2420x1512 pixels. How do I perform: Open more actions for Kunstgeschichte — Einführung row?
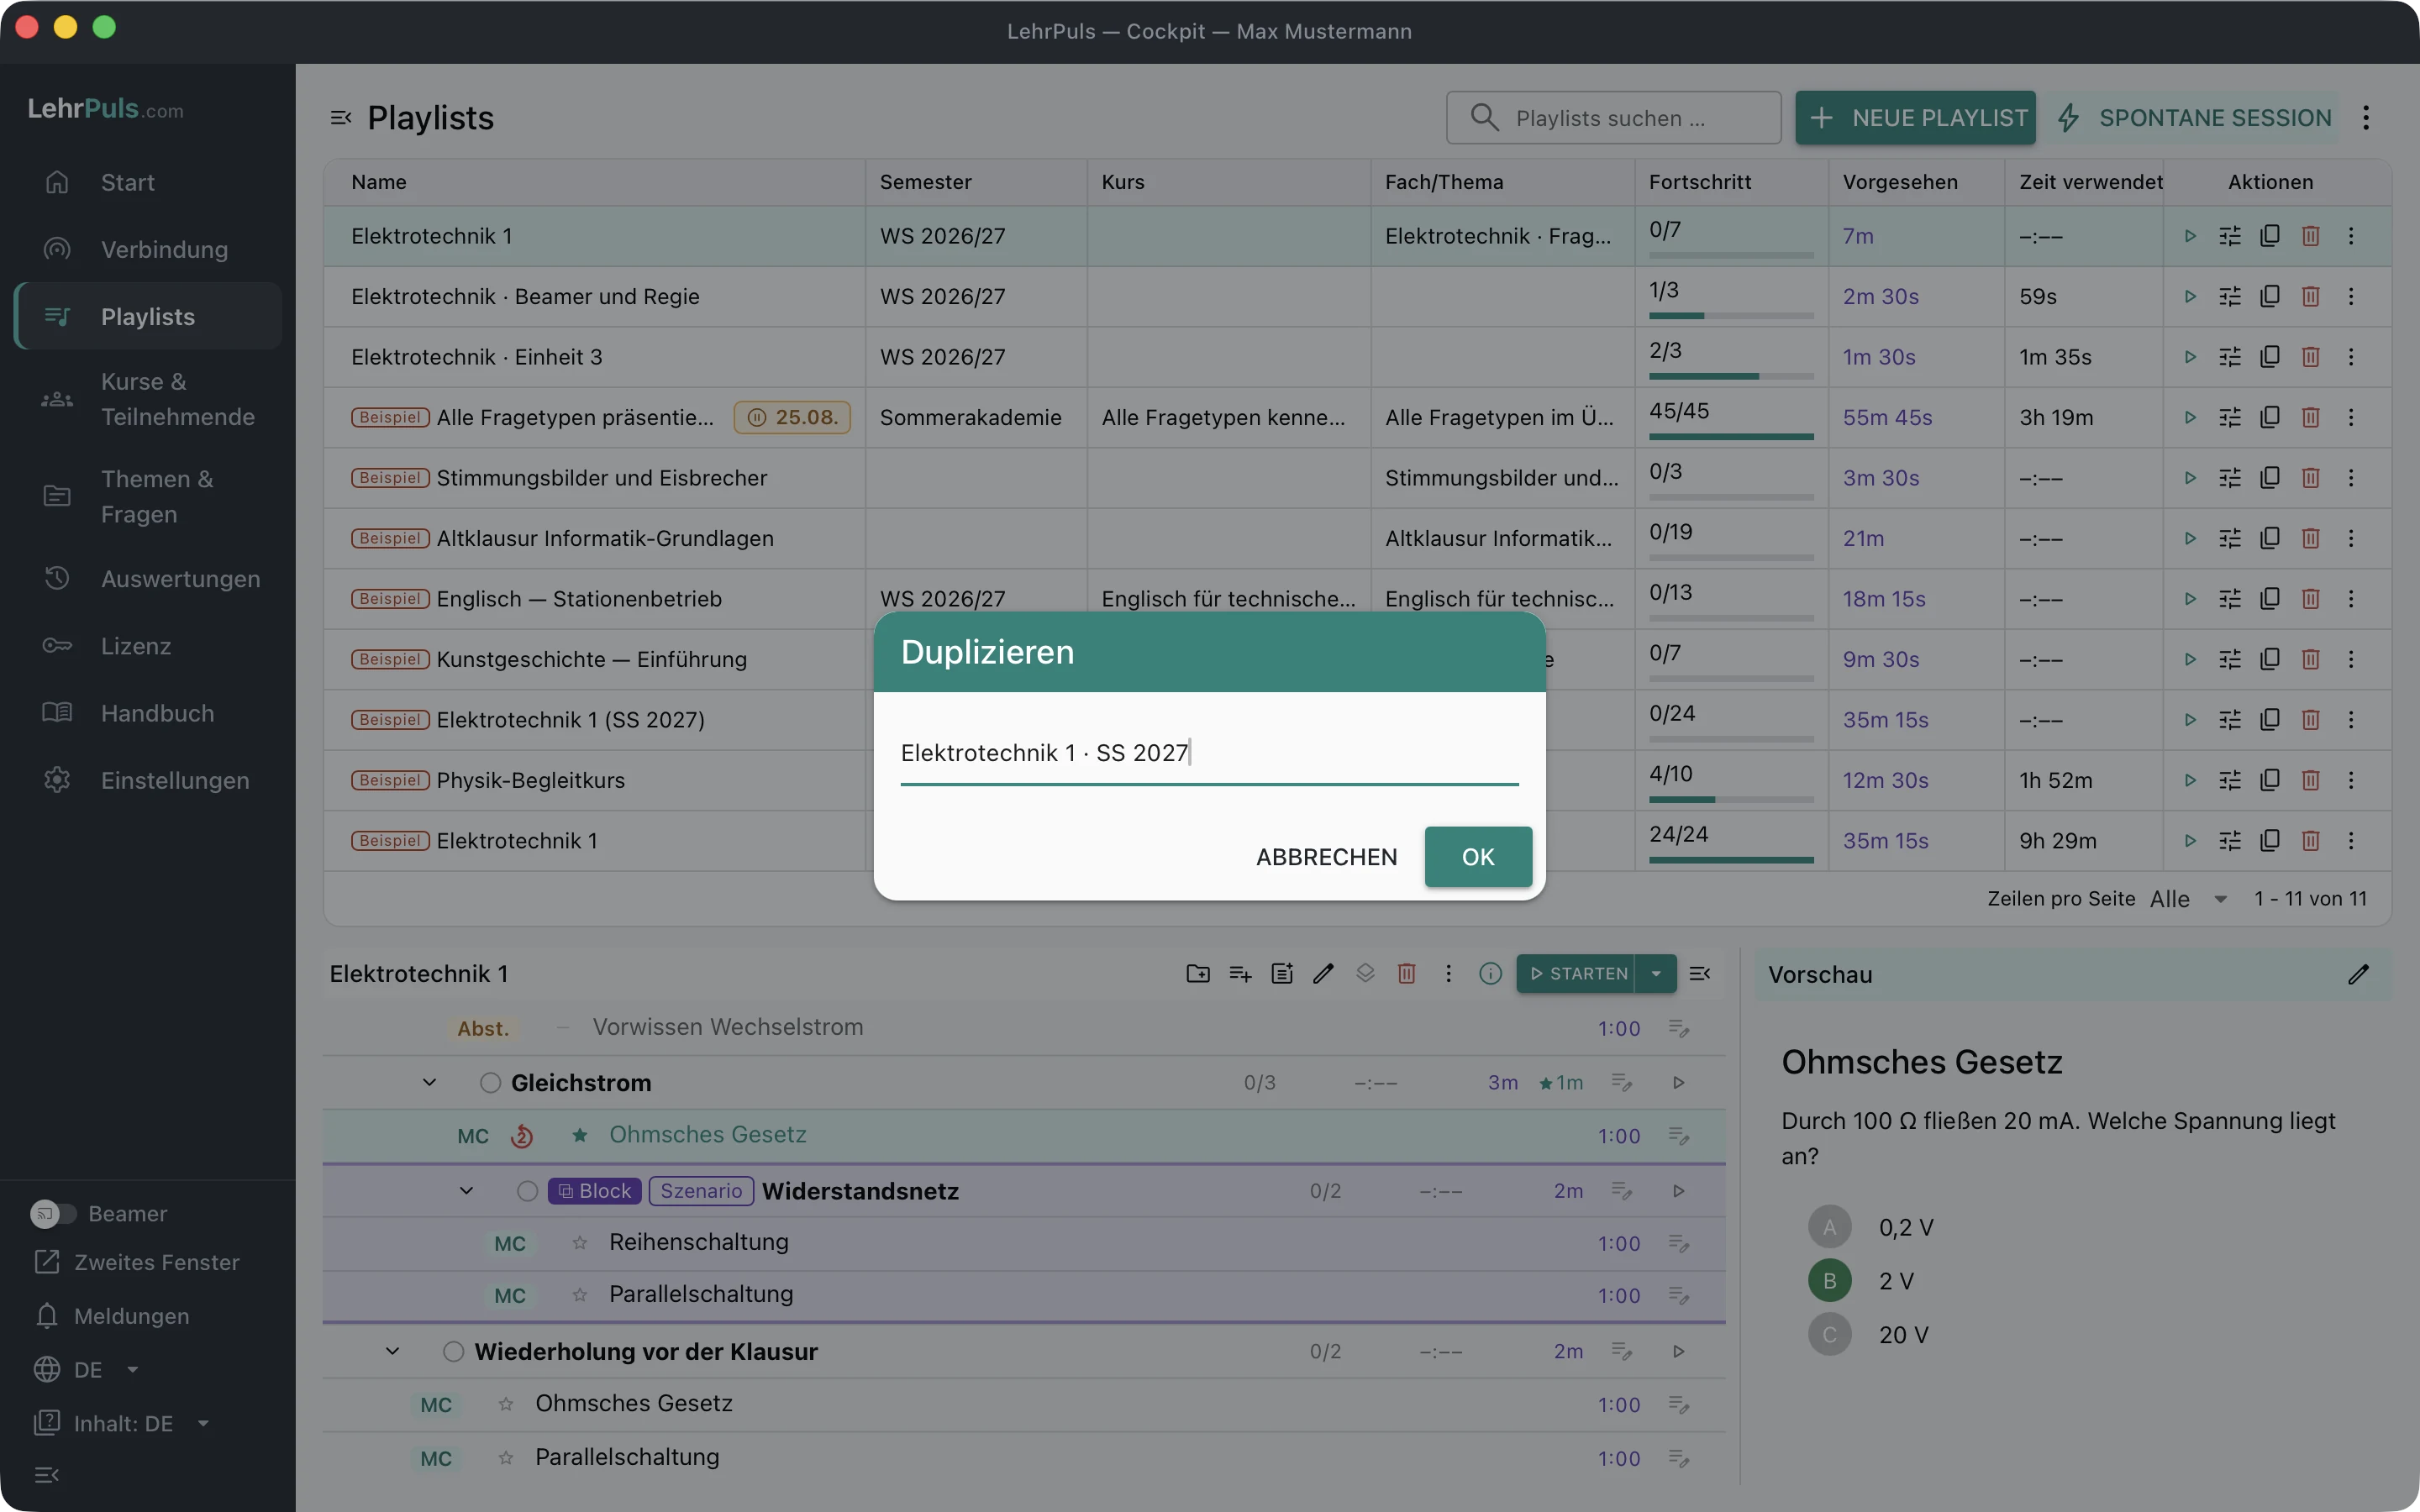point(2351,659)
